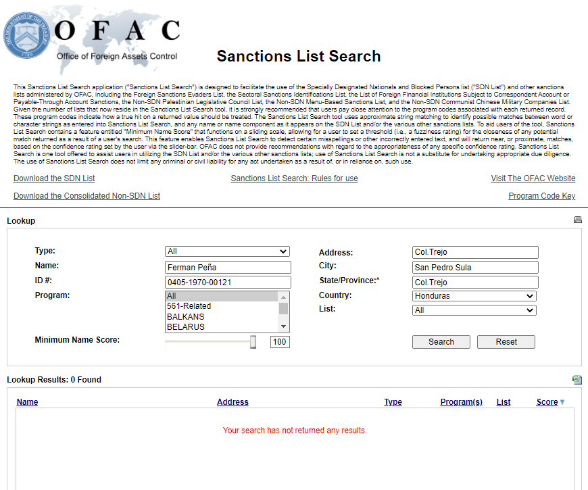
Task: Click the Score sort arrow icon
Action: (x=562, y=402)
